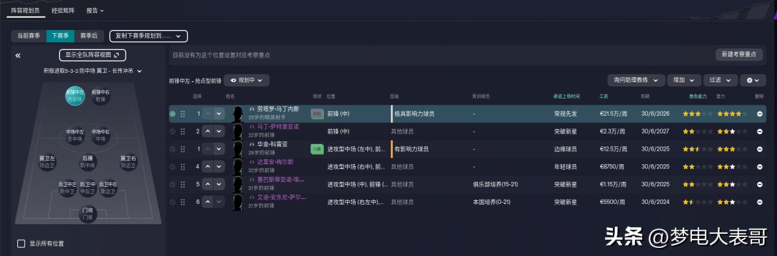Open player 华金·科雷亚 profile link
Screen dimensions: 777x256
point(272,144)
